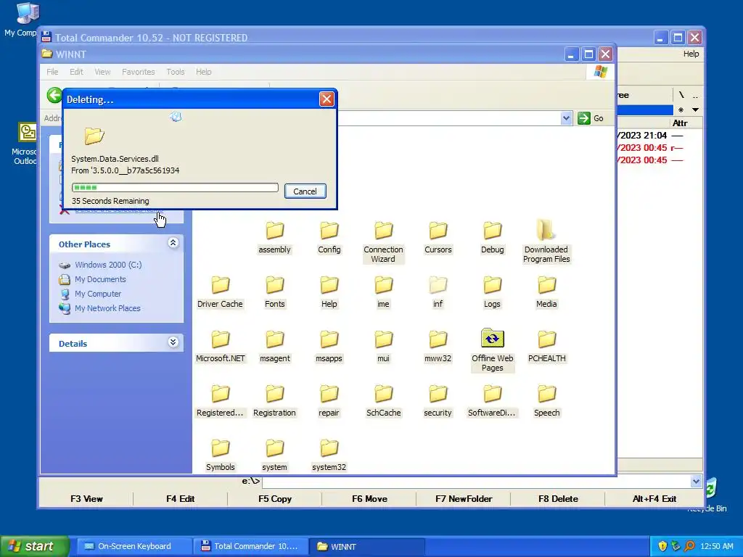Image resolution: width=743 pixels, height=557 pixels.
Task: Select the PCHEALTH folder
Action: coord(546,347)
